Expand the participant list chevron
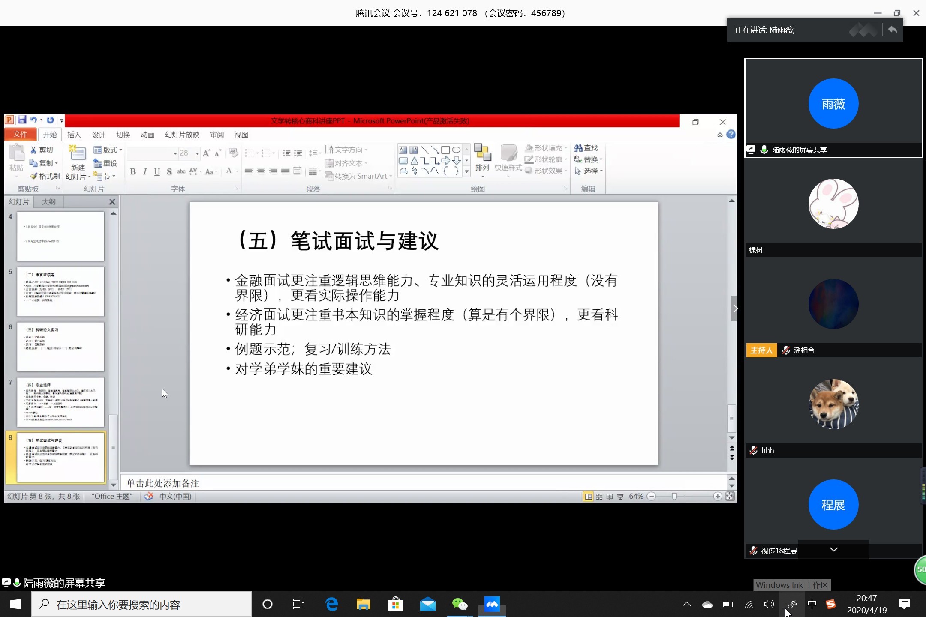The width and height of the screenshot is (926, 617). (x=833, y=550)
